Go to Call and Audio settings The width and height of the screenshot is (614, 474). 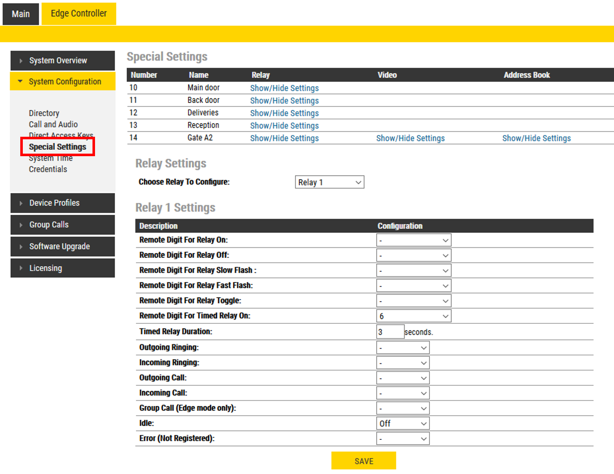pos(53,125)
